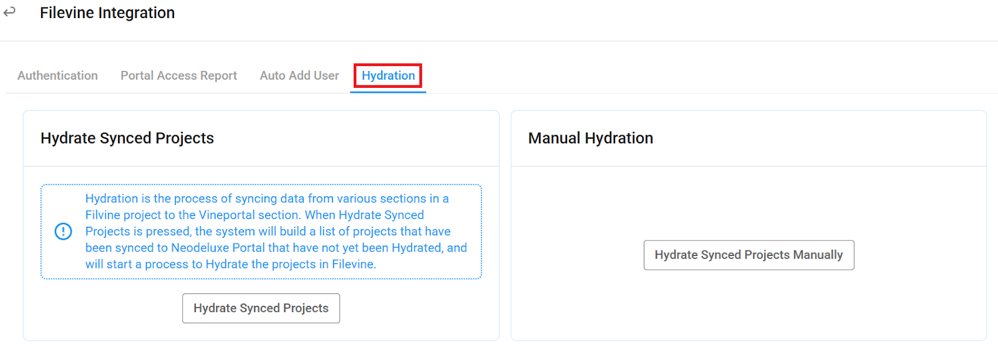Viewport: 998px width, 355px height.
Task: Click the line 'Projects is pressed, the system'
Action: coord(268,231)
